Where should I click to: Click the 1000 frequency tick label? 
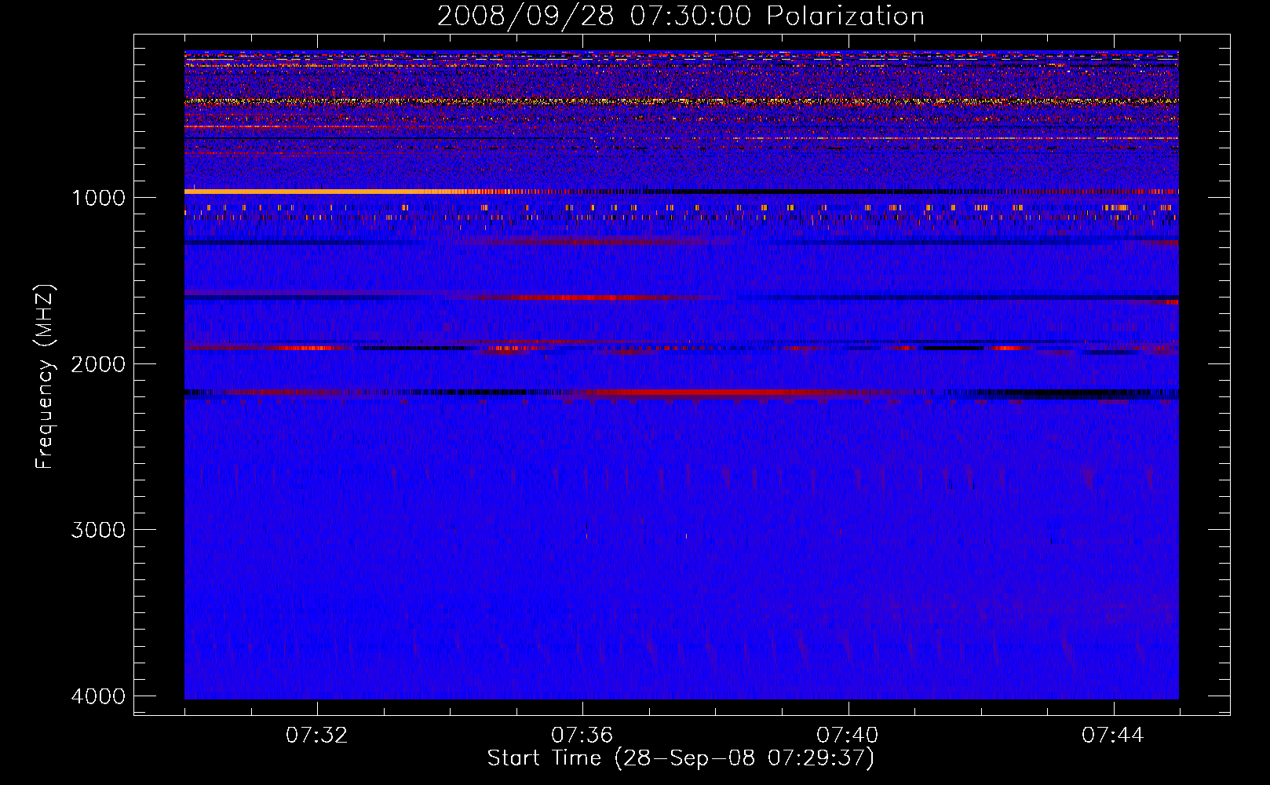pyautogui.click(x=98, y=198)
